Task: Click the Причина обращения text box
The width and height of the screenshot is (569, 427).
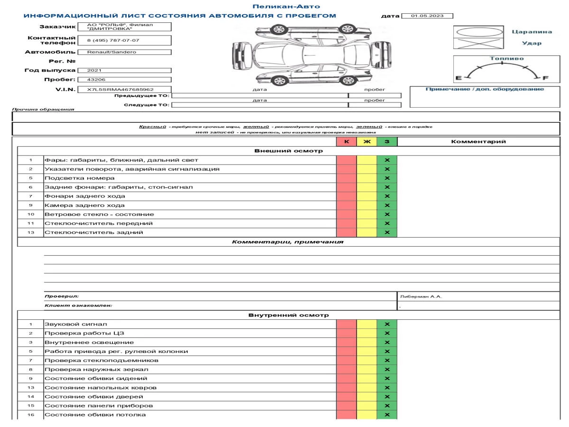Action: [x=285, y=116]
